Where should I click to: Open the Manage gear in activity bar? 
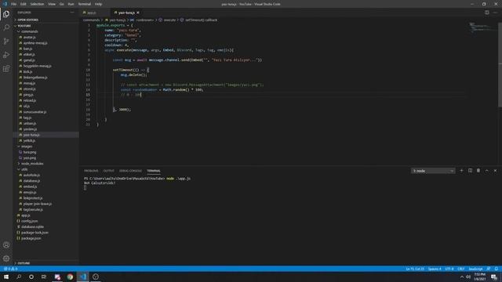click(x=6, y=258)
